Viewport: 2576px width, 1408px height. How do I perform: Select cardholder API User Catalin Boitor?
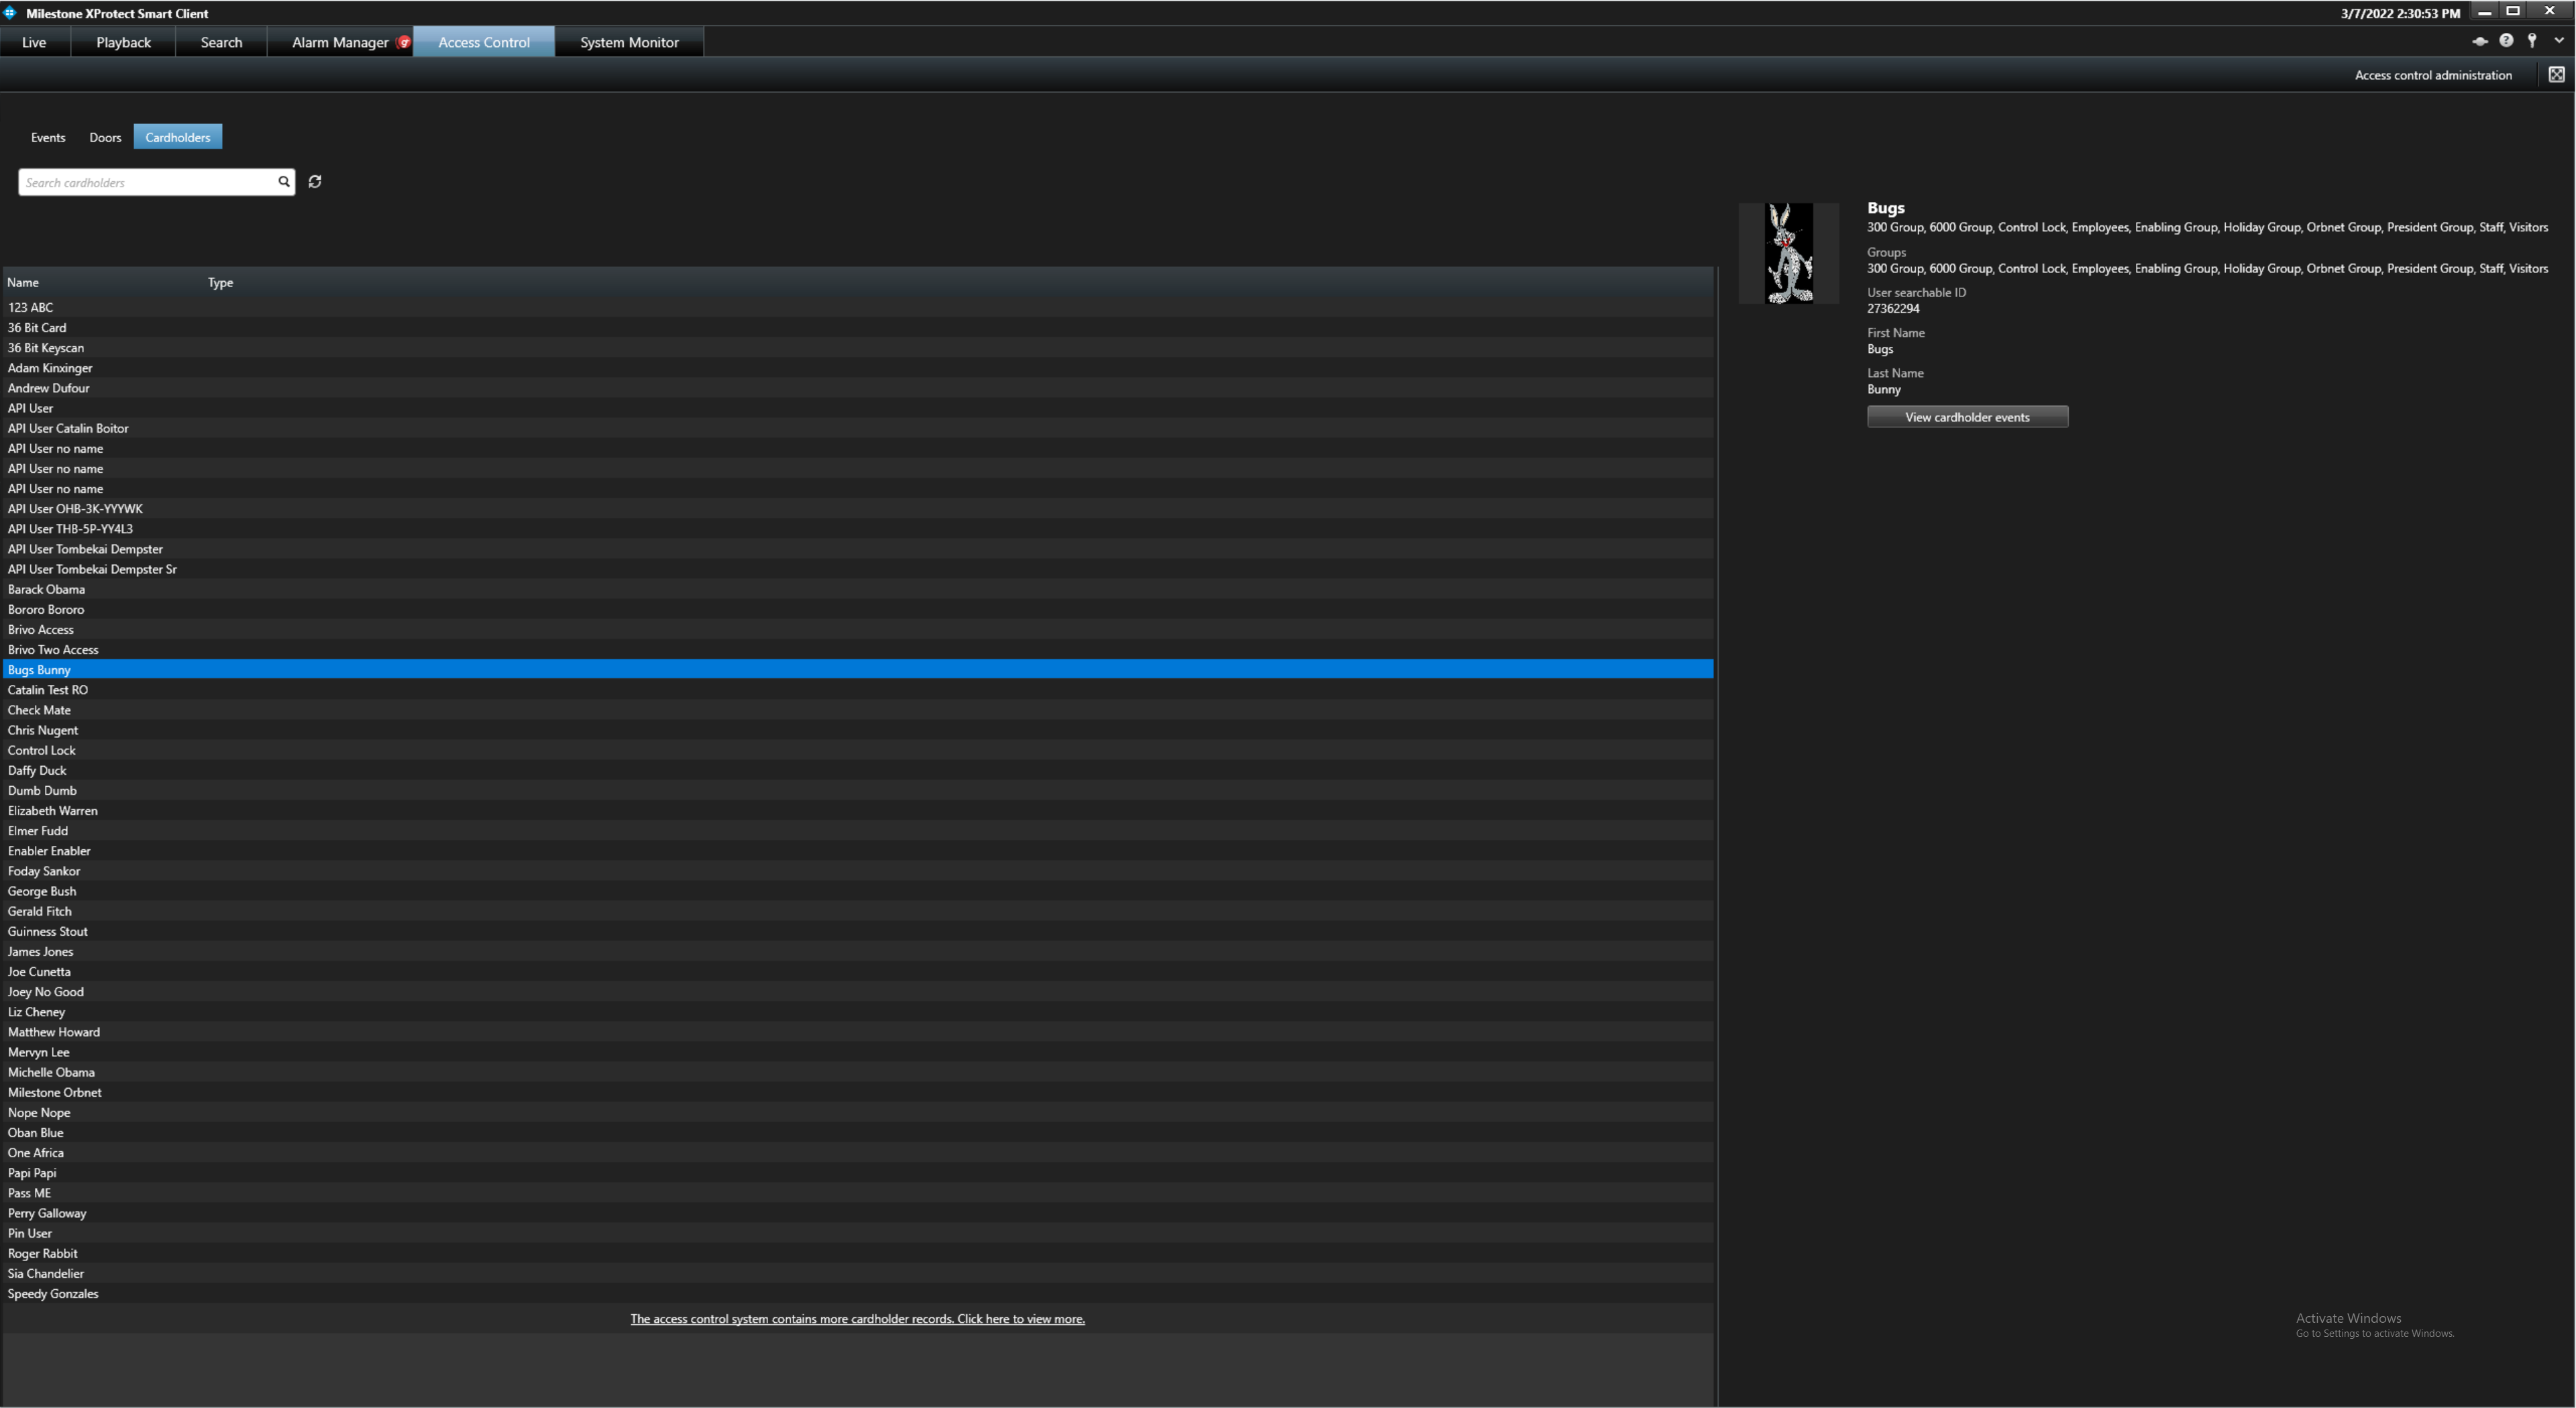click(858, 428)
